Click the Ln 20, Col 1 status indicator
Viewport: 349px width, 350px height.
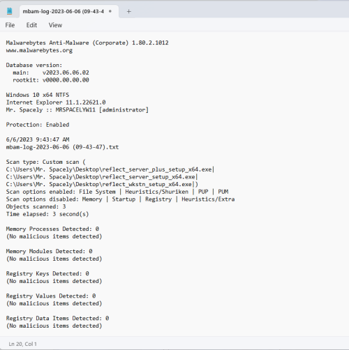point(23,344)
